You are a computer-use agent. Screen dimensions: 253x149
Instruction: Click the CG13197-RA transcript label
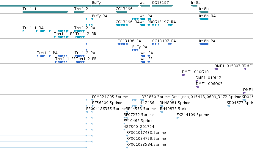tap(164, 22)
